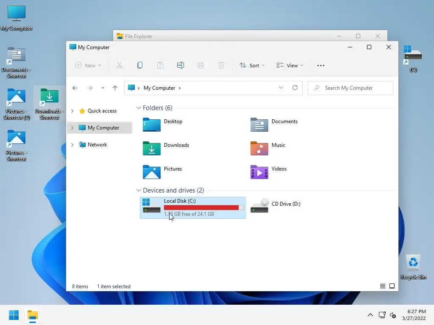434x325 pixels.
Task: Click the Rename icon in toolbar
Action: (181, 66)
